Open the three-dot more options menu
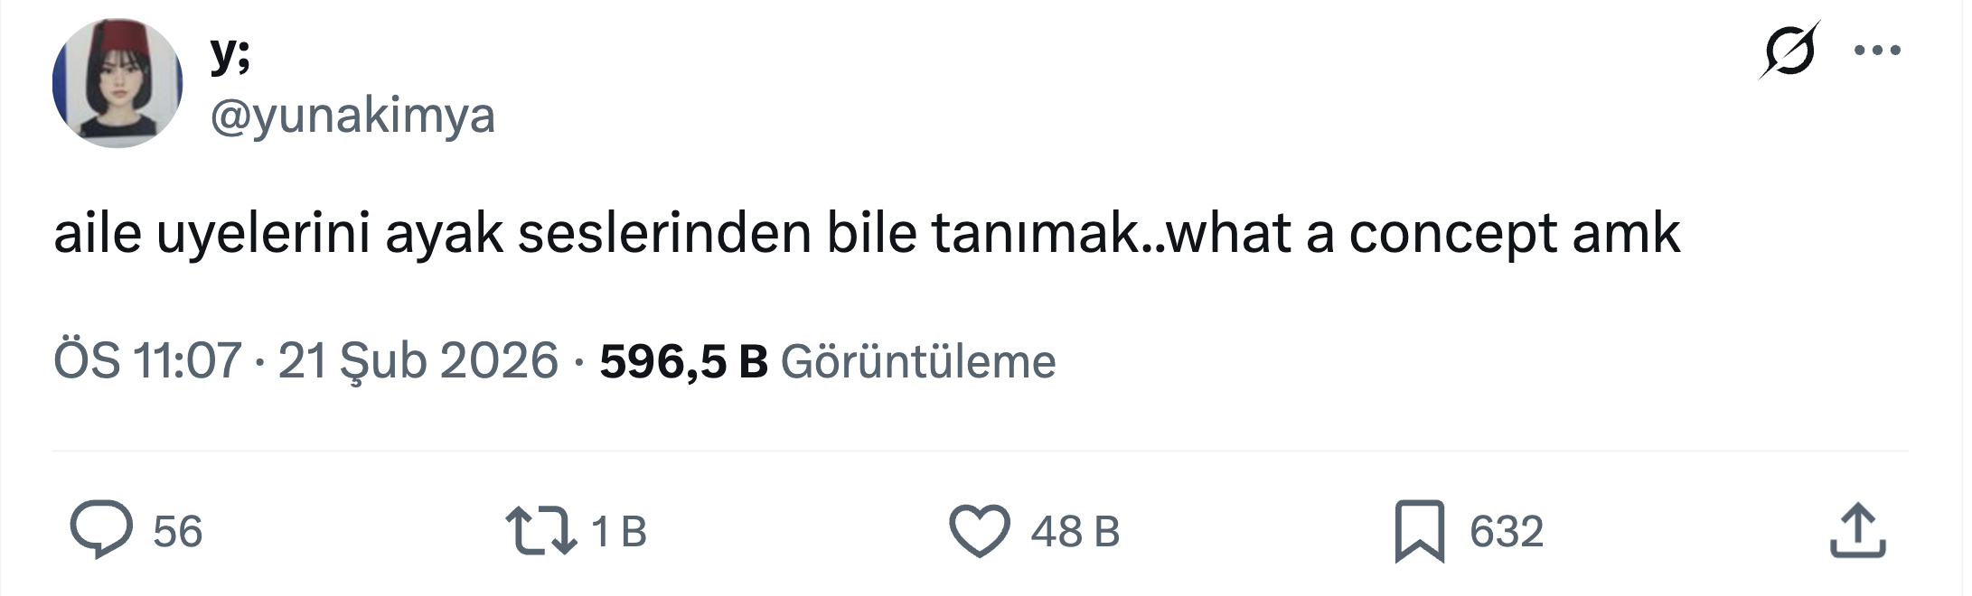 tap(1877, 51)
